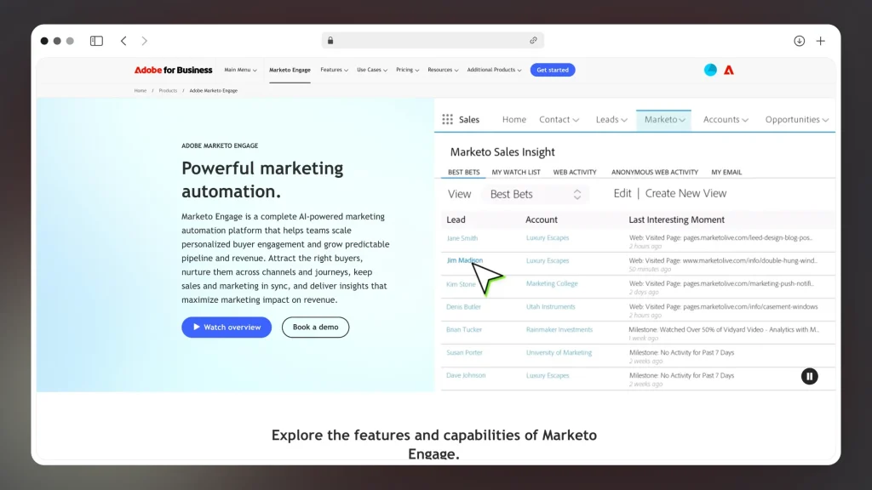Screen dimensions: 872x490
Task: Open the Best Bets view selector
Action: tap(535, 193)
